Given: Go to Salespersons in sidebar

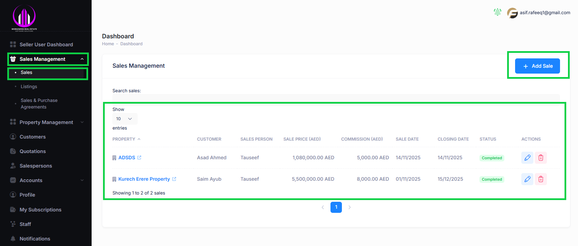Looking at the screenshot, I should pyautogui.click(x=36, y=166).
